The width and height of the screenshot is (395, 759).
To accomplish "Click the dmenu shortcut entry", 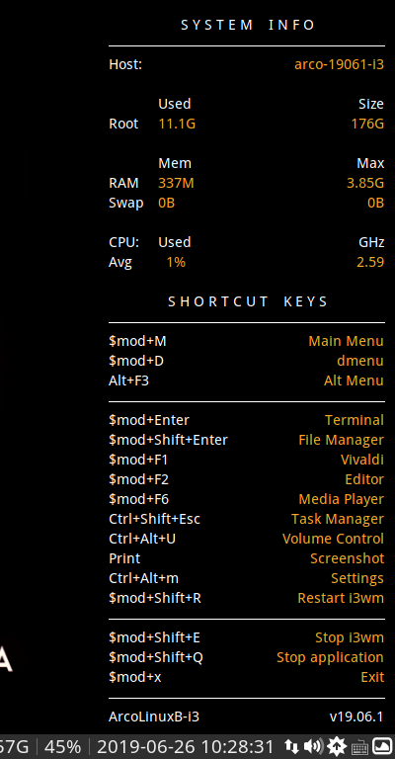I will [360, 361].
